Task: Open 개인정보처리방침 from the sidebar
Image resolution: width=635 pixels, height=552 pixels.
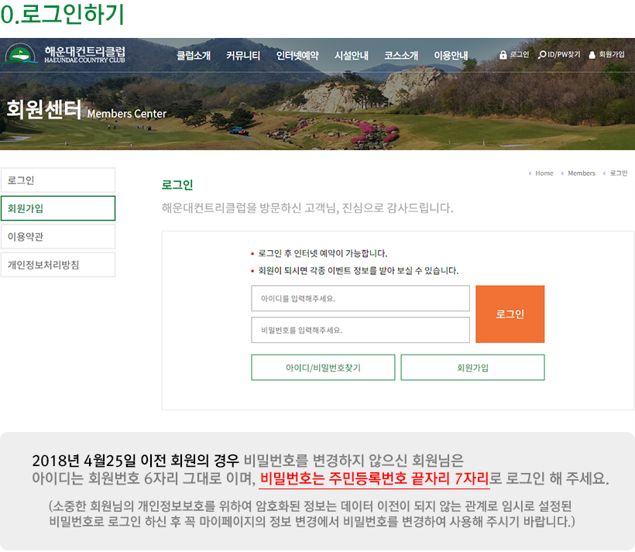Action: tap(58, 265)
